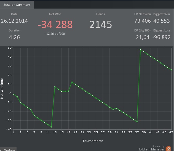Click the Duration value 4:26
Viewport: 174px width, 151px height.
14,37
